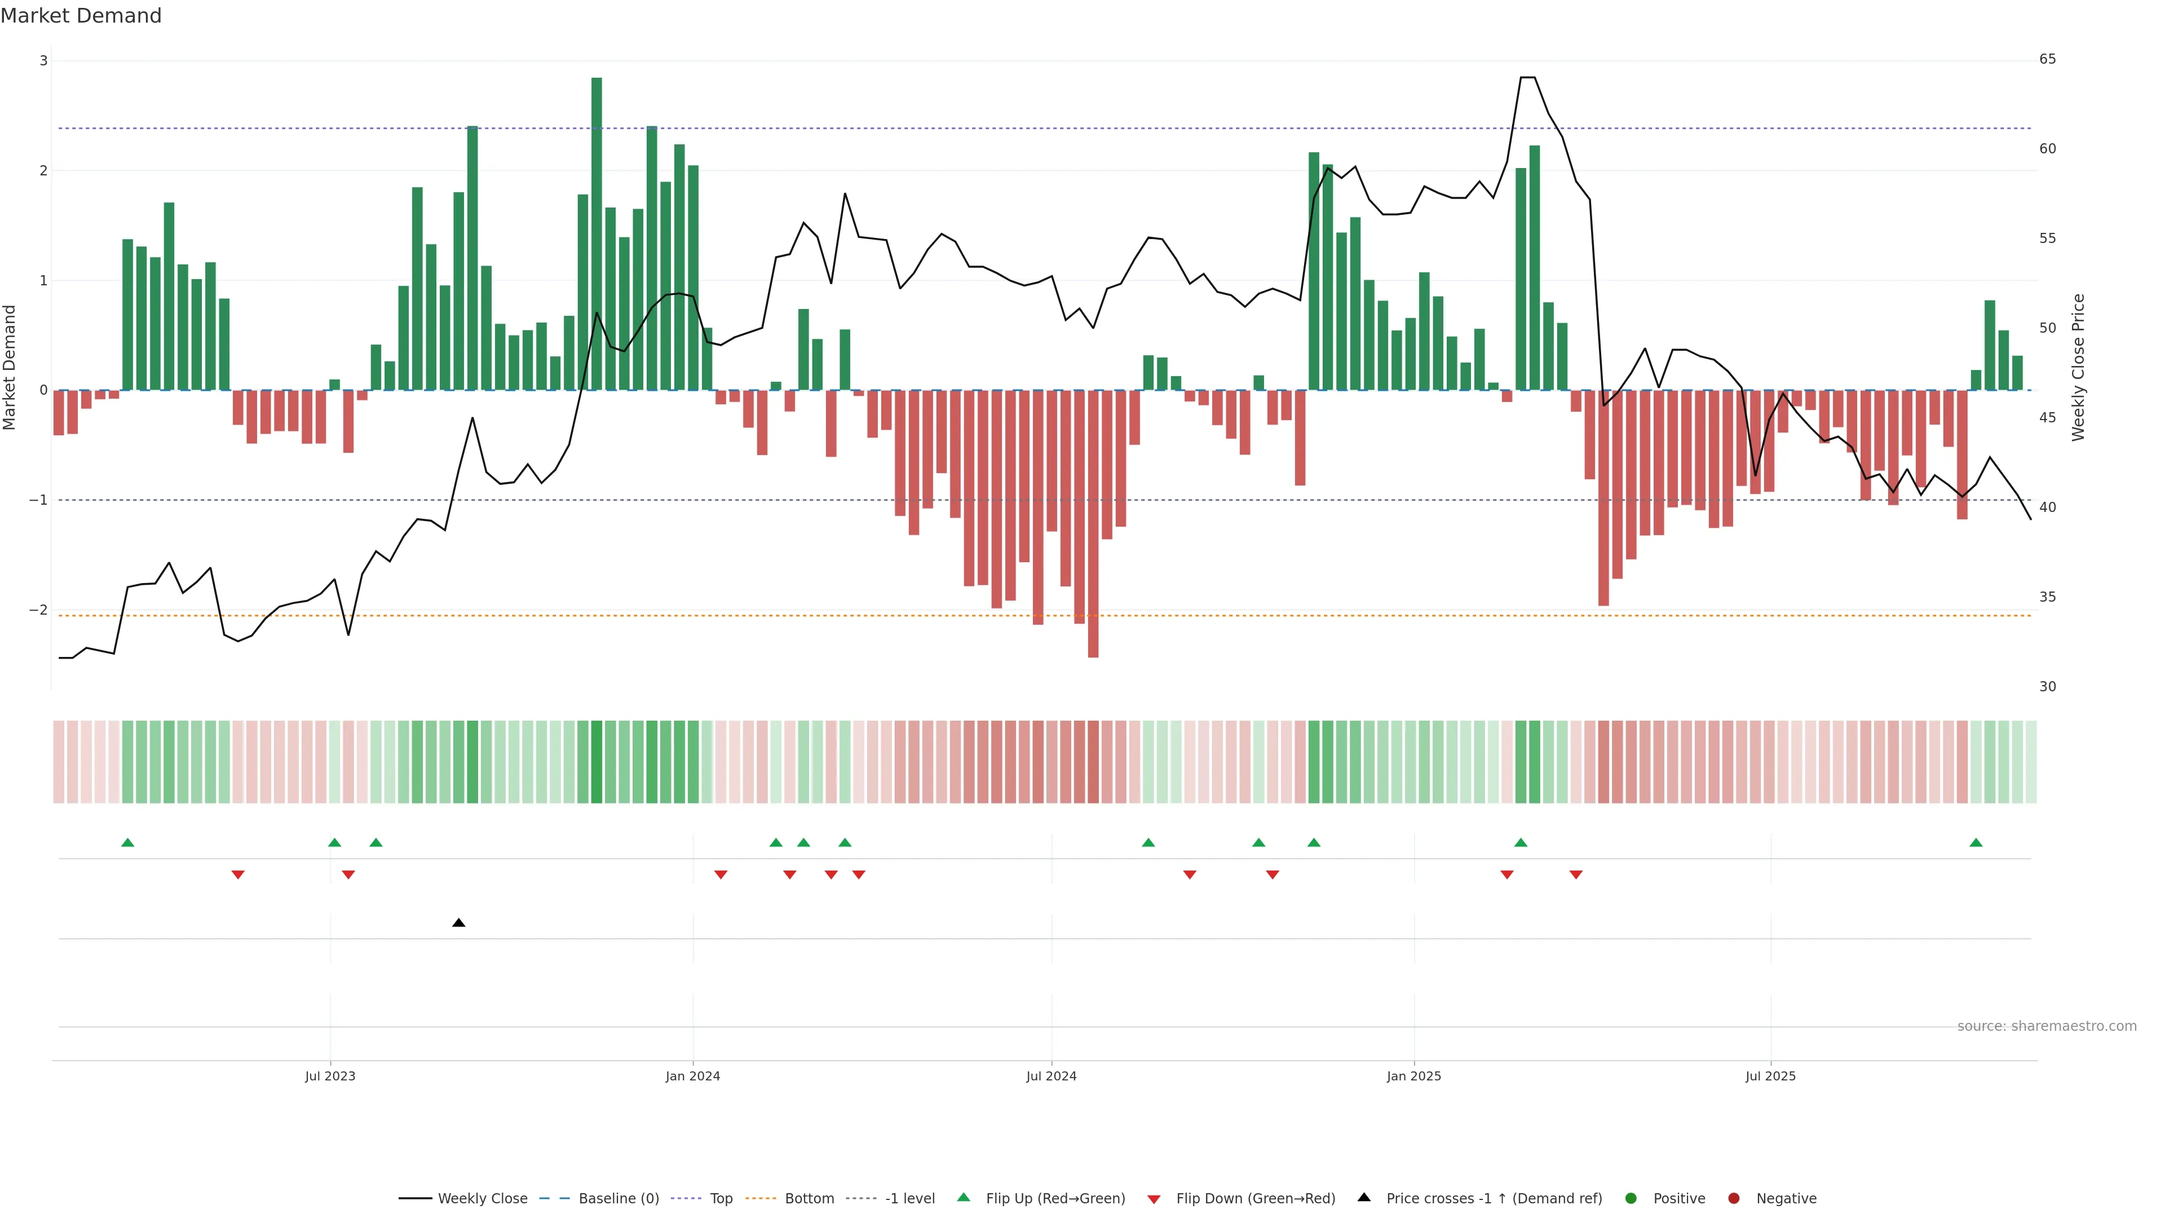The height and width of the screenshot is (1218, 2165).
Task: Click the first red flip-down marker before Jul 2023
Action: click(238, 875)
